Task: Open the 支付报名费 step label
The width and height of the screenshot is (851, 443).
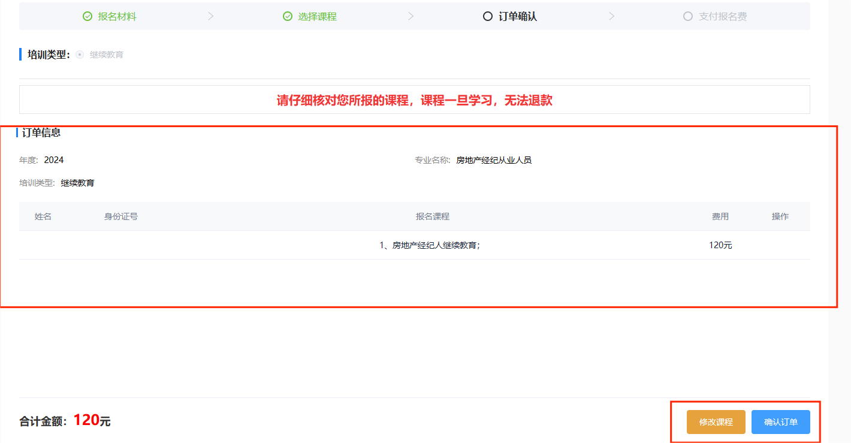Action: tap(723, 16)
